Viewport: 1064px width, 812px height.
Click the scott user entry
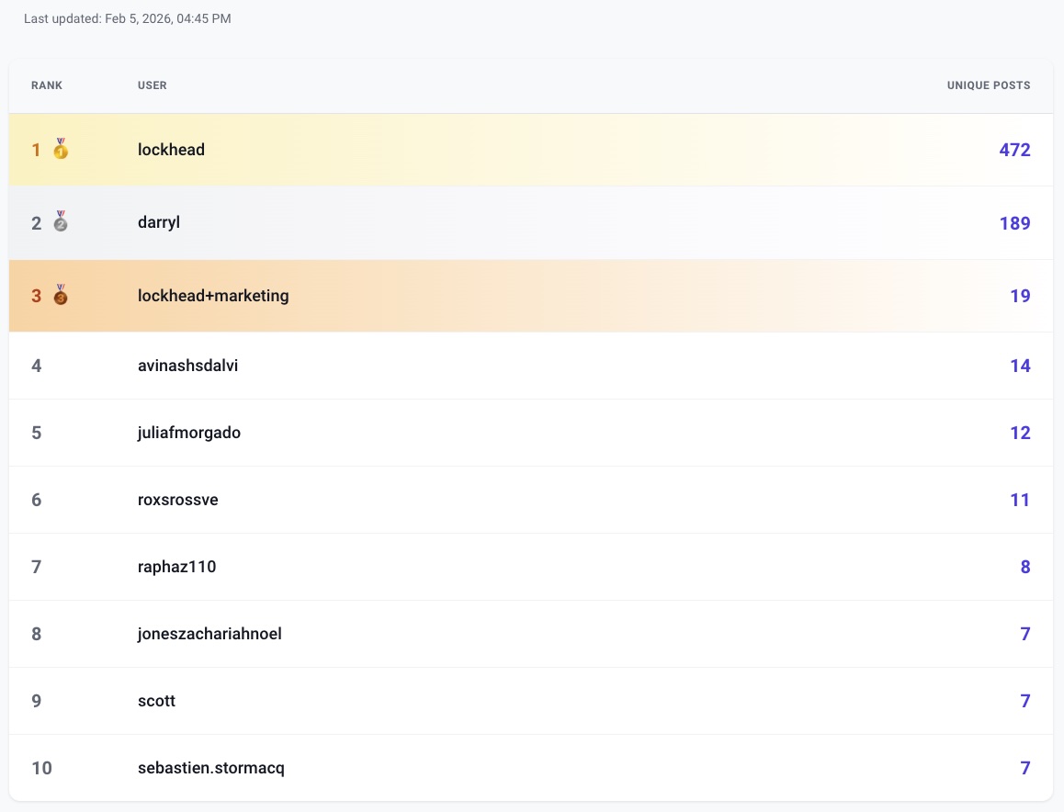[156, 701]
